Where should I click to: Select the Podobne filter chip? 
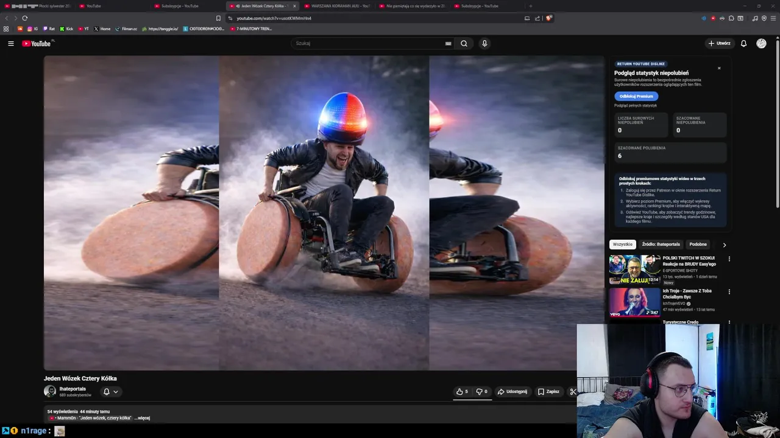(698, 245)
